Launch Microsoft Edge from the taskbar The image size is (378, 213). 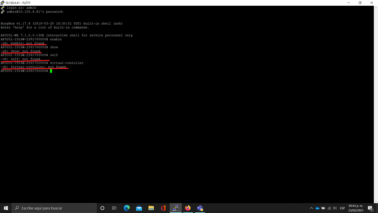click(x=127, y=208)
